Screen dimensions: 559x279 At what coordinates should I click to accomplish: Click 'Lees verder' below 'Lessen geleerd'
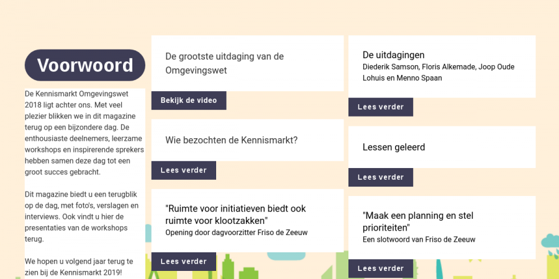tap(381, 177)
